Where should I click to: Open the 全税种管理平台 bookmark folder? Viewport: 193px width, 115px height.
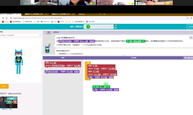78,22
